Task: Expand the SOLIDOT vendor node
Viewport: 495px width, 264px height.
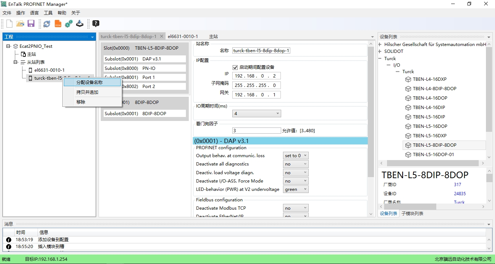Action: [x=380, y=51]
